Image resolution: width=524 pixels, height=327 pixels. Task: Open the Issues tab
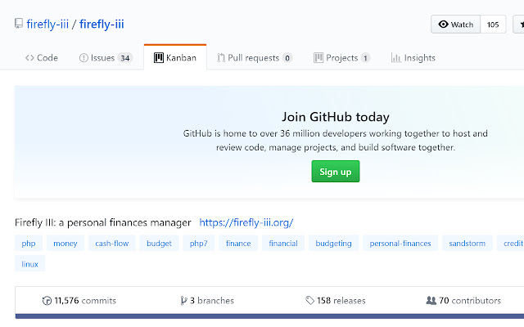point(106,58)
